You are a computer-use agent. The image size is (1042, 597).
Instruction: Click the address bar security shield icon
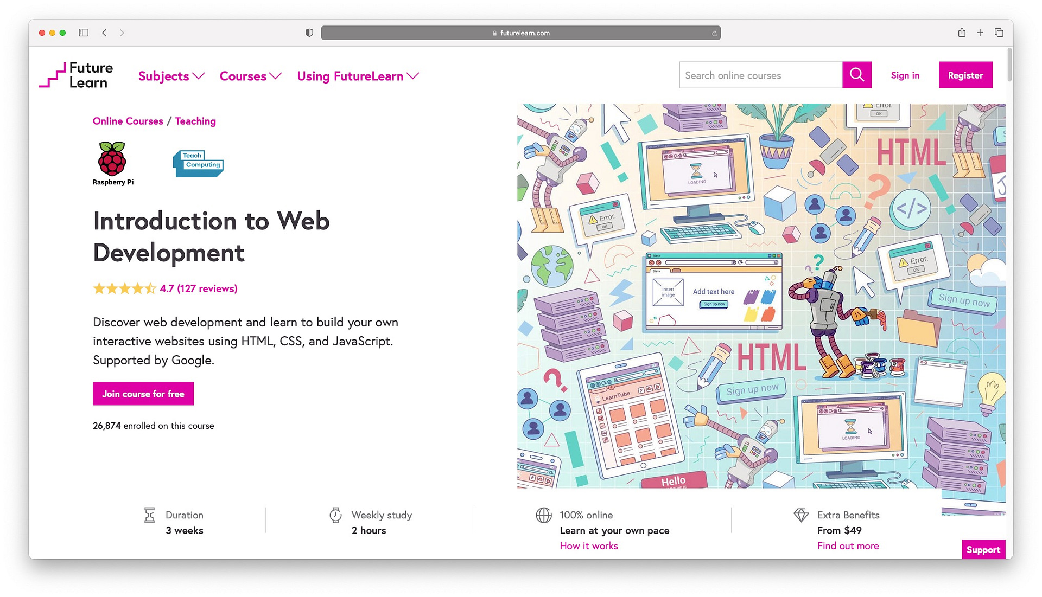[x=308, y=32]
